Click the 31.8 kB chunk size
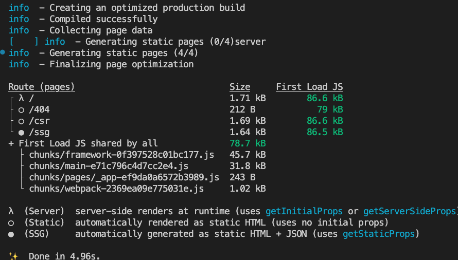The image size is (458, 260). pyautogui.click(x=248, y=166)
